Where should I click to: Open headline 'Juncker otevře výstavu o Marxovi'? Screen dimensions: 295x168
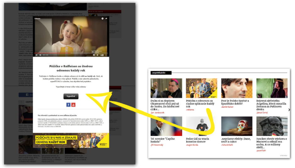272,143
